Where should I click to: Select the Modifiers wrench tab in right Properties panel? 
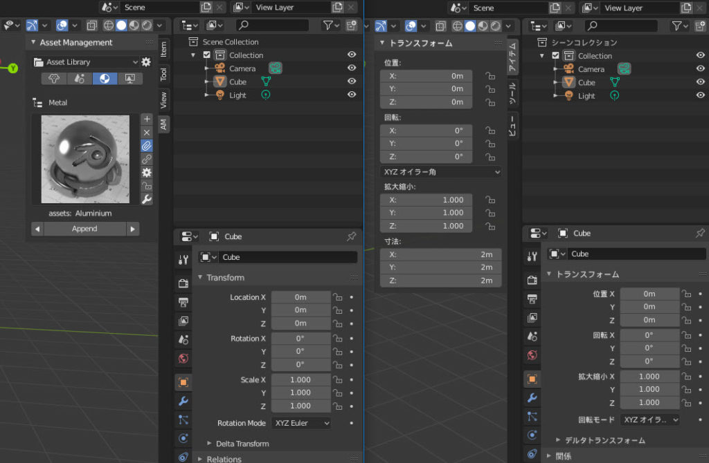[532, 397]
